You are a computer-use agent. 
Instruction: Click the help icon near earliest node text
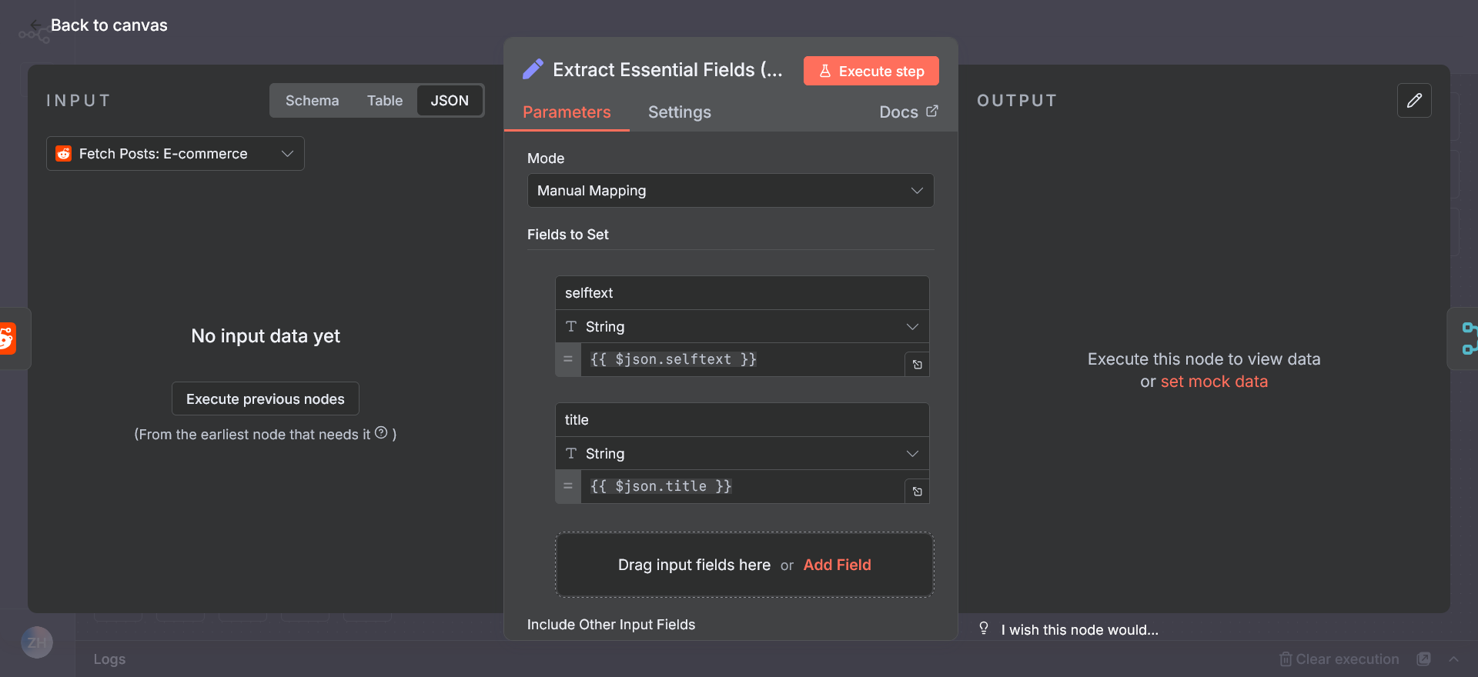pos(381,433)
